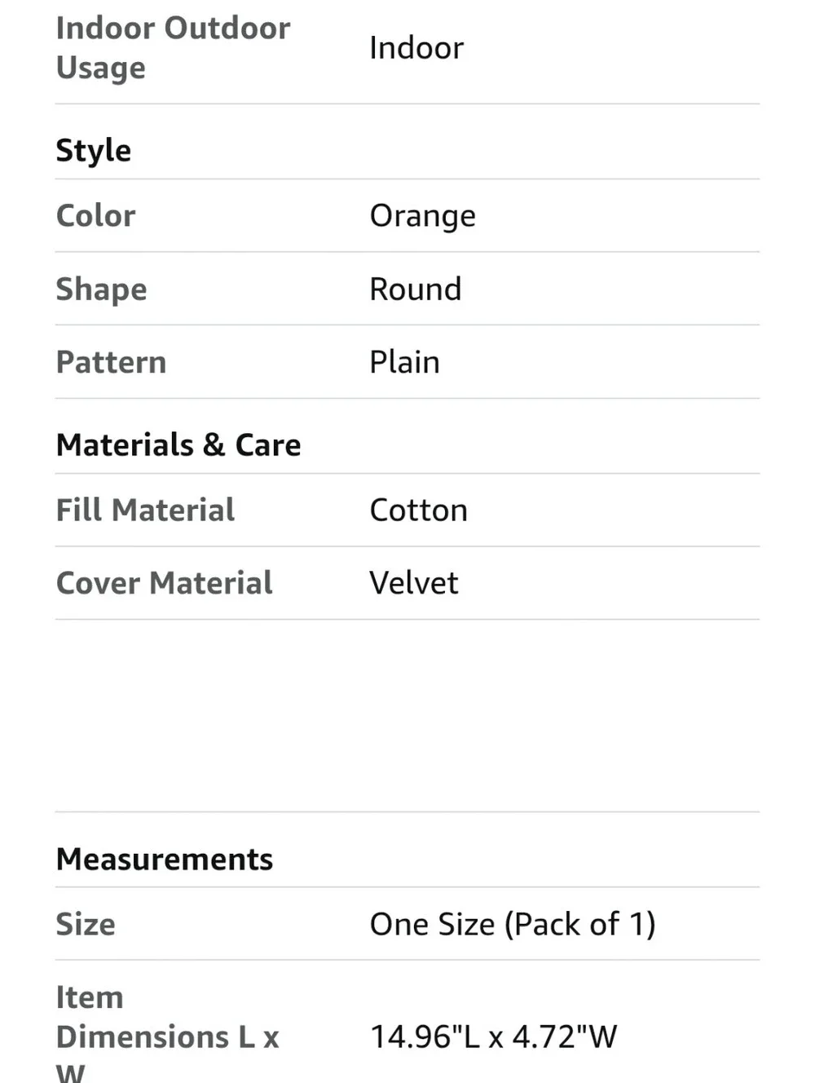Click the Shape label
Image resolution: width=815 pixels, height=1083 pixels.
(102, 290)
